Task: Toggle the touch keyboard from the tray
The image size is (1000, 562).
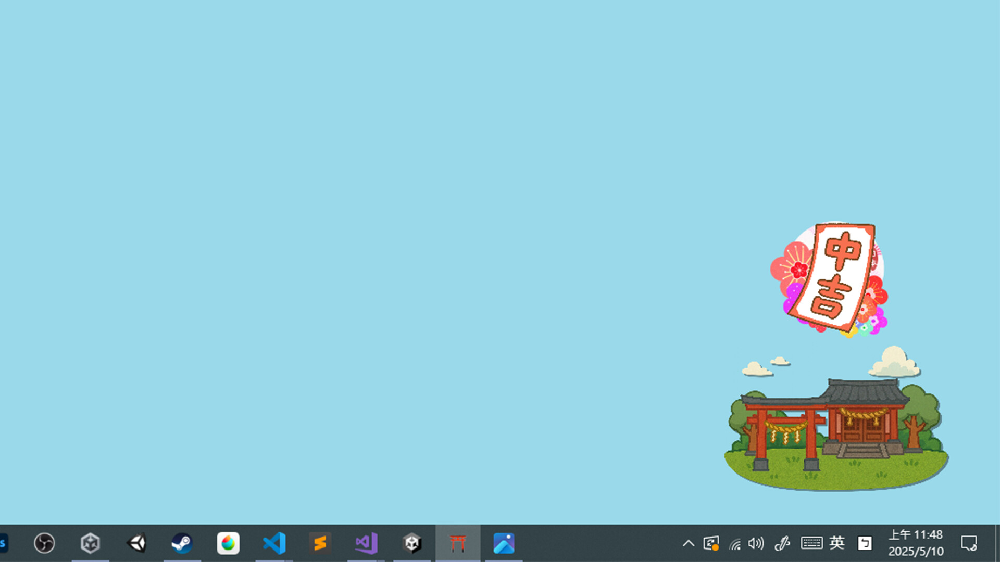Action: click(811, 543)
